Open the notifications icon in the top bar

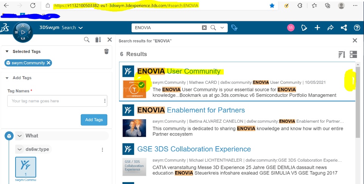click(304, 28)
